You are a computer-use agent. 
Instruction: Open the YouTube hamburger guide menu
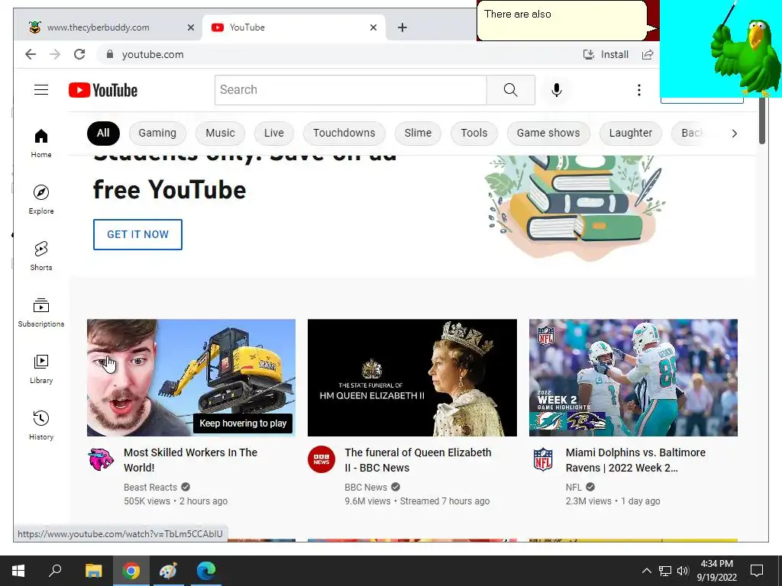coord(41,90)
